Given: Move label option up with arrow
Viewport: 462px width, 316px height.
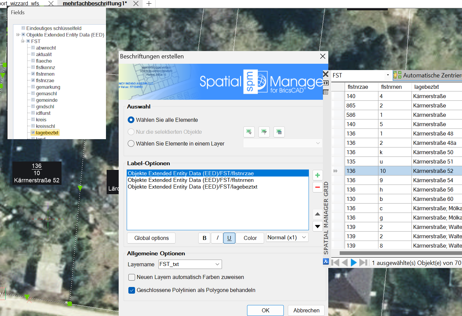Looking at the screenshot, I should 317,214.
